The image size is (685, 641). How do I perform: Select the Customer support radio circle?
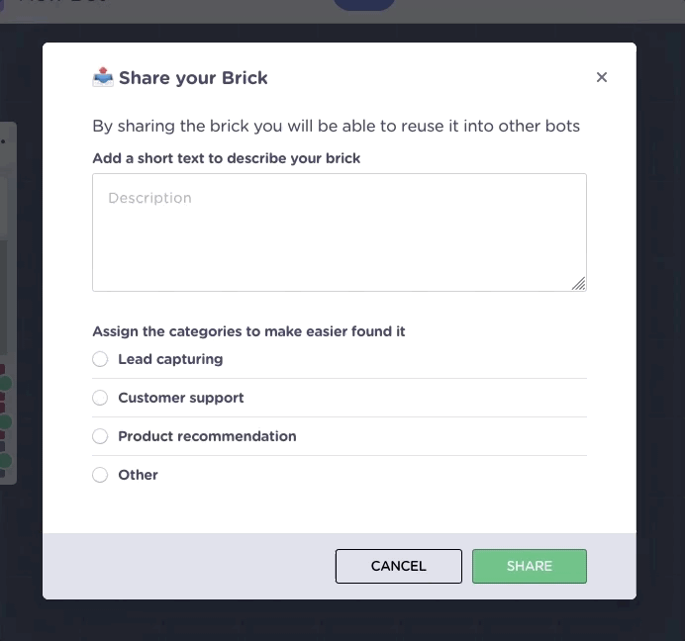100,398
